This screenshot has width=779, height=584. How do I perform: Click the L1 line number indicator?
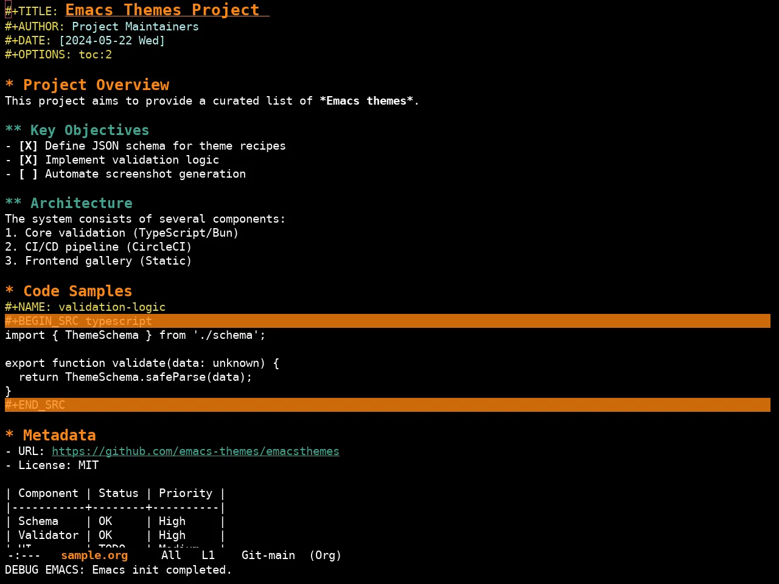coord(208,555)
